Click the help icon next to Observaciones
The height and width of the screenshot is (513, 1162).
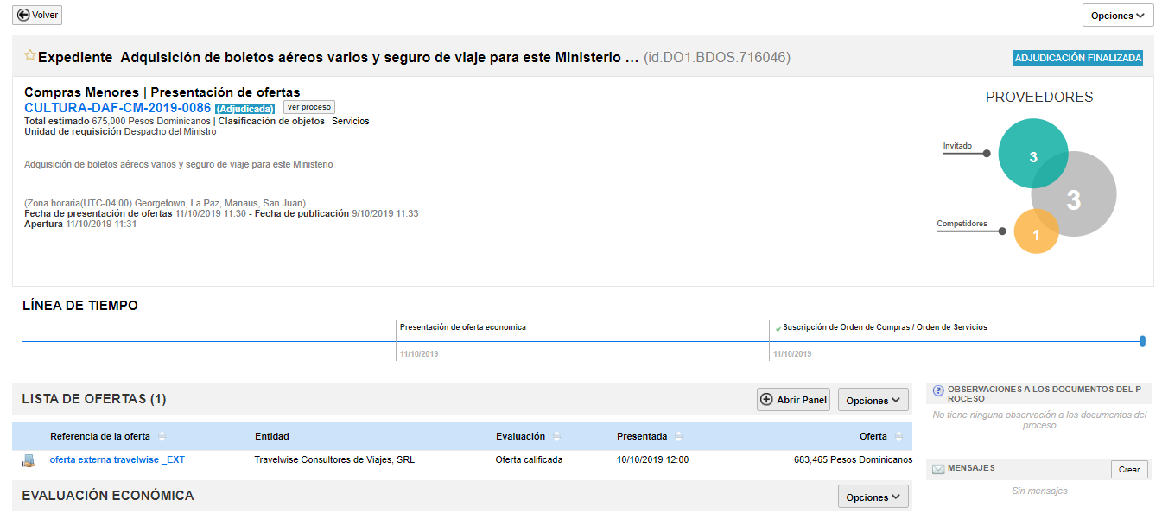point(938,390)
